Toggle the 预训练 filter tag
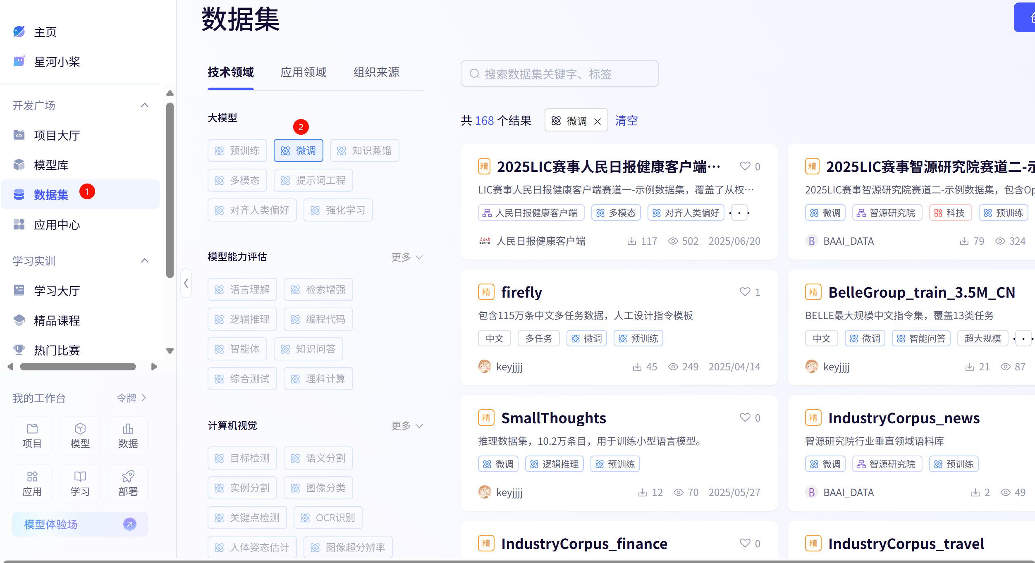The height and width of the screenshot is (563, 1035). 237,150
